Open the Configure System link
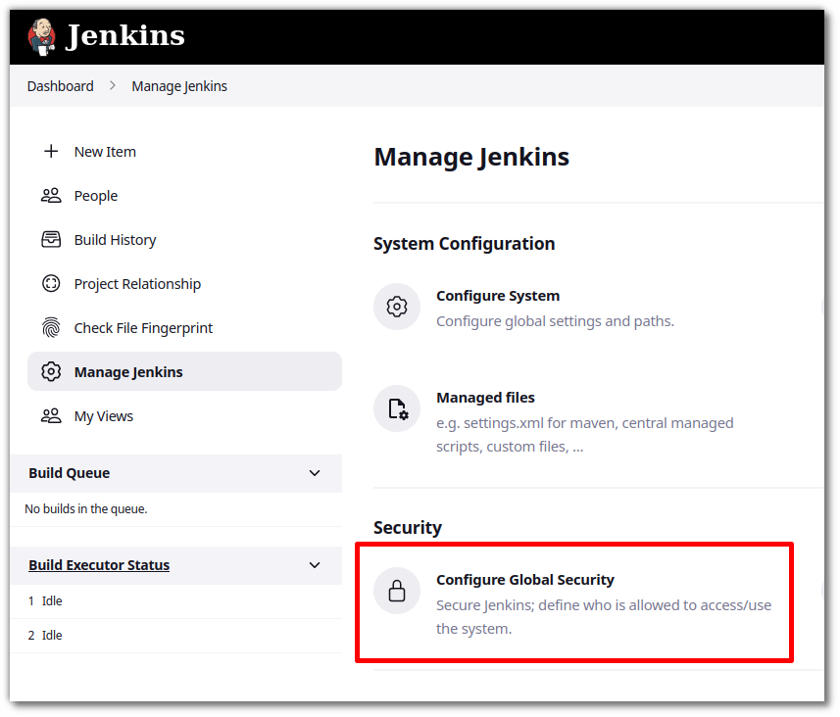The image size is (840, 717). pos(498,296)
